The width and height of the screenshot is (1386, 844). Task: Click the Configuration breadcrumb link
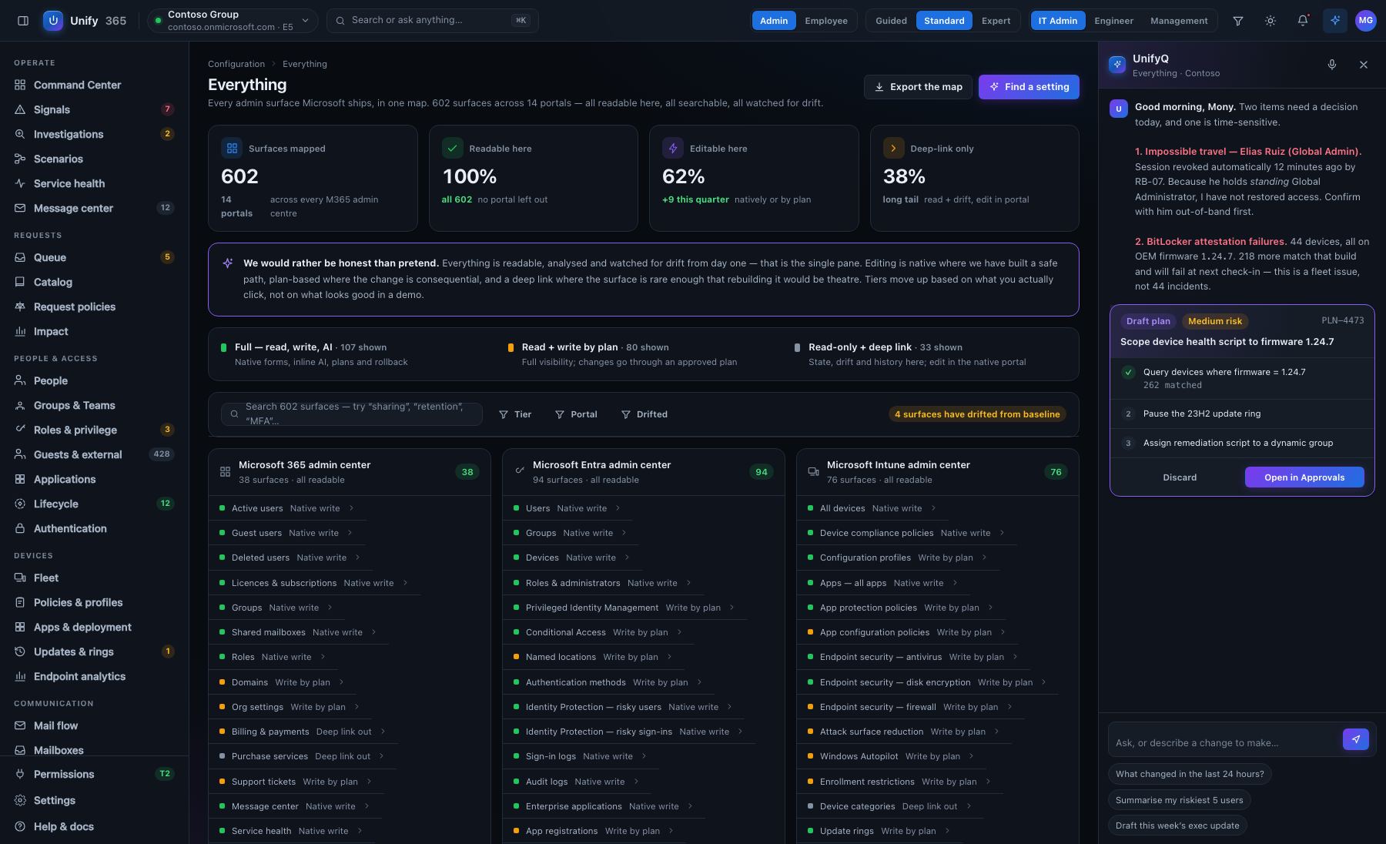pos(236,64)
